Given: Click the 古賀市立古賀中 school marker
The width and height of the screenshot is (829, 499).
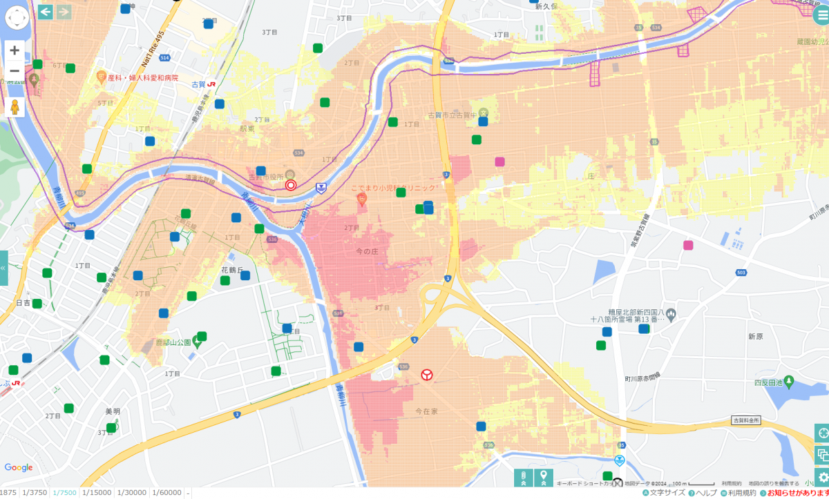Looking at the screenshot, I should (484, 112).
